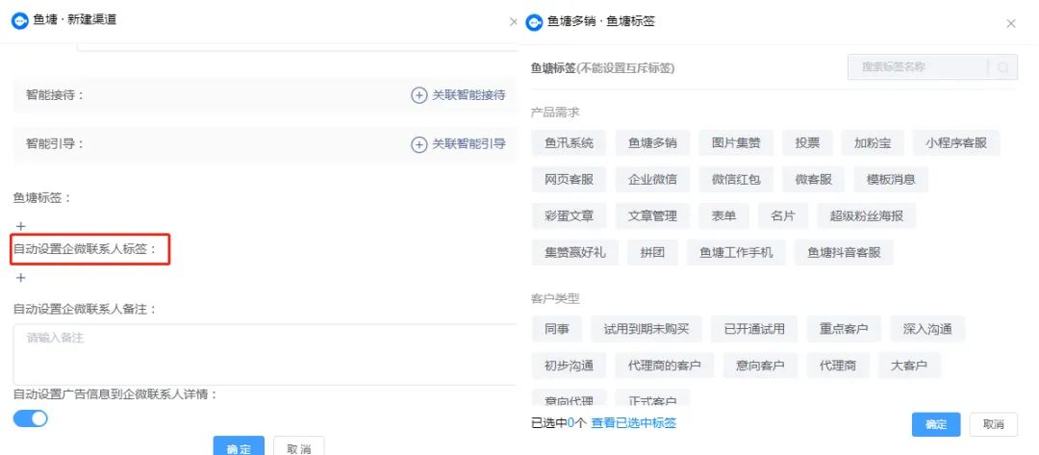Click the search magnifier icon in the tag search box
Viewport: 1039px width, 455px height.
(x=1003, y=67)
